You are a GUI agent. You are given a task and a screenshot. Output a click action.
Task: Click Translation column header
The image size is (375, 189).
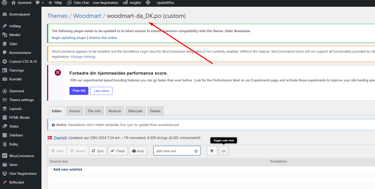tap(321, 161)
